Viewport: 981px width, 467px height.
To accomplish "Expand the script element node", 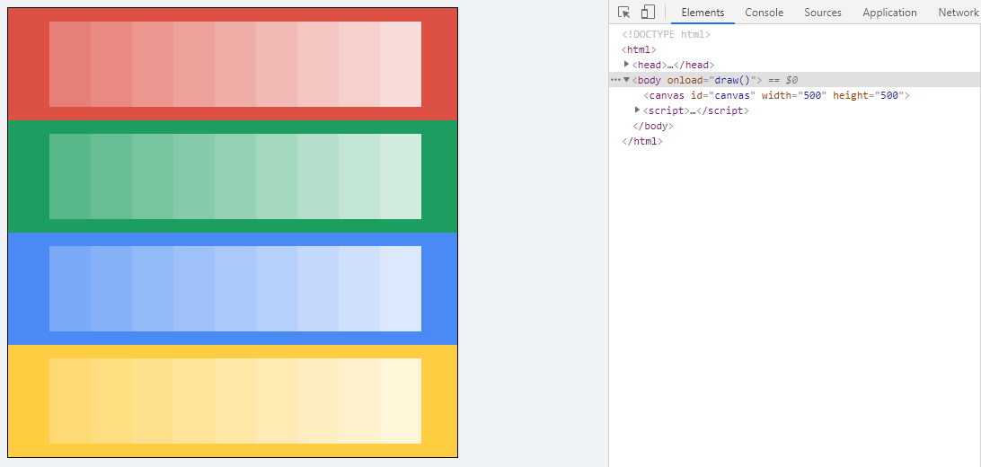I will tap(638, 110).
